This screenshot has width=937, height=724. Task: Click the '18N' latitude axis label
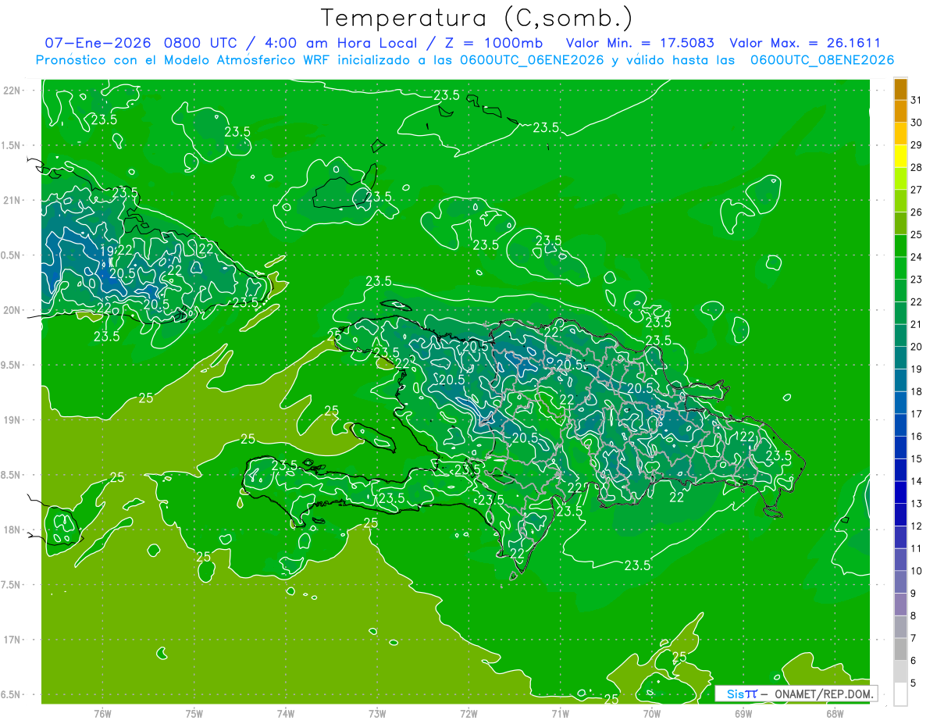click(12, 530)
